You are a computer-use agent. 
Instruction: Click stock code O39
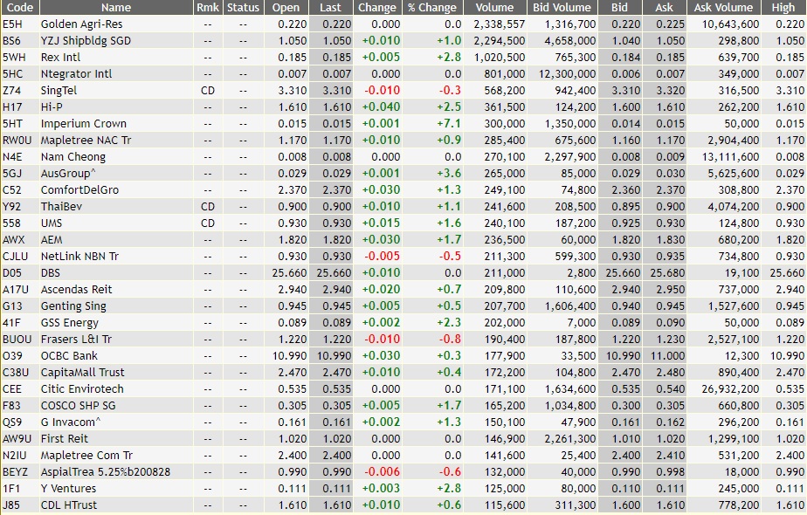(x=12, y=355)
